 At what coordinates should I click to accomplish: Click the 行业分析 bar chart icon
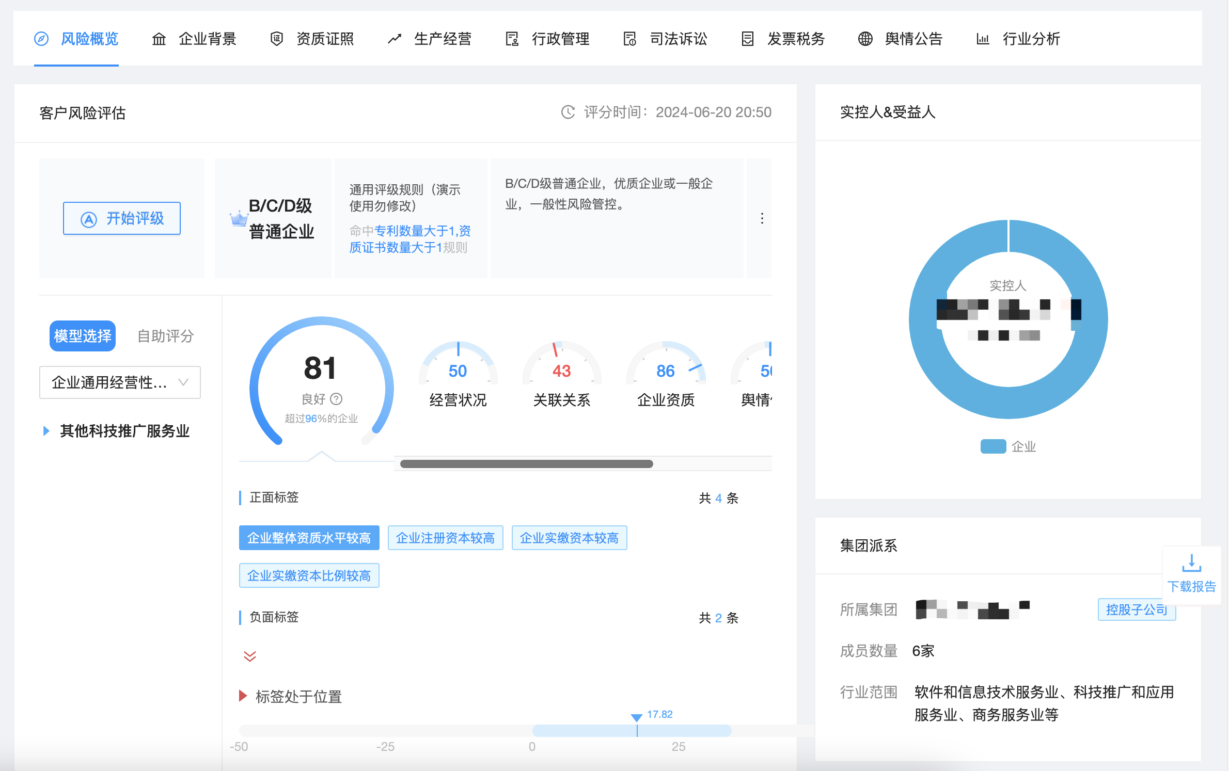(983, 39)
